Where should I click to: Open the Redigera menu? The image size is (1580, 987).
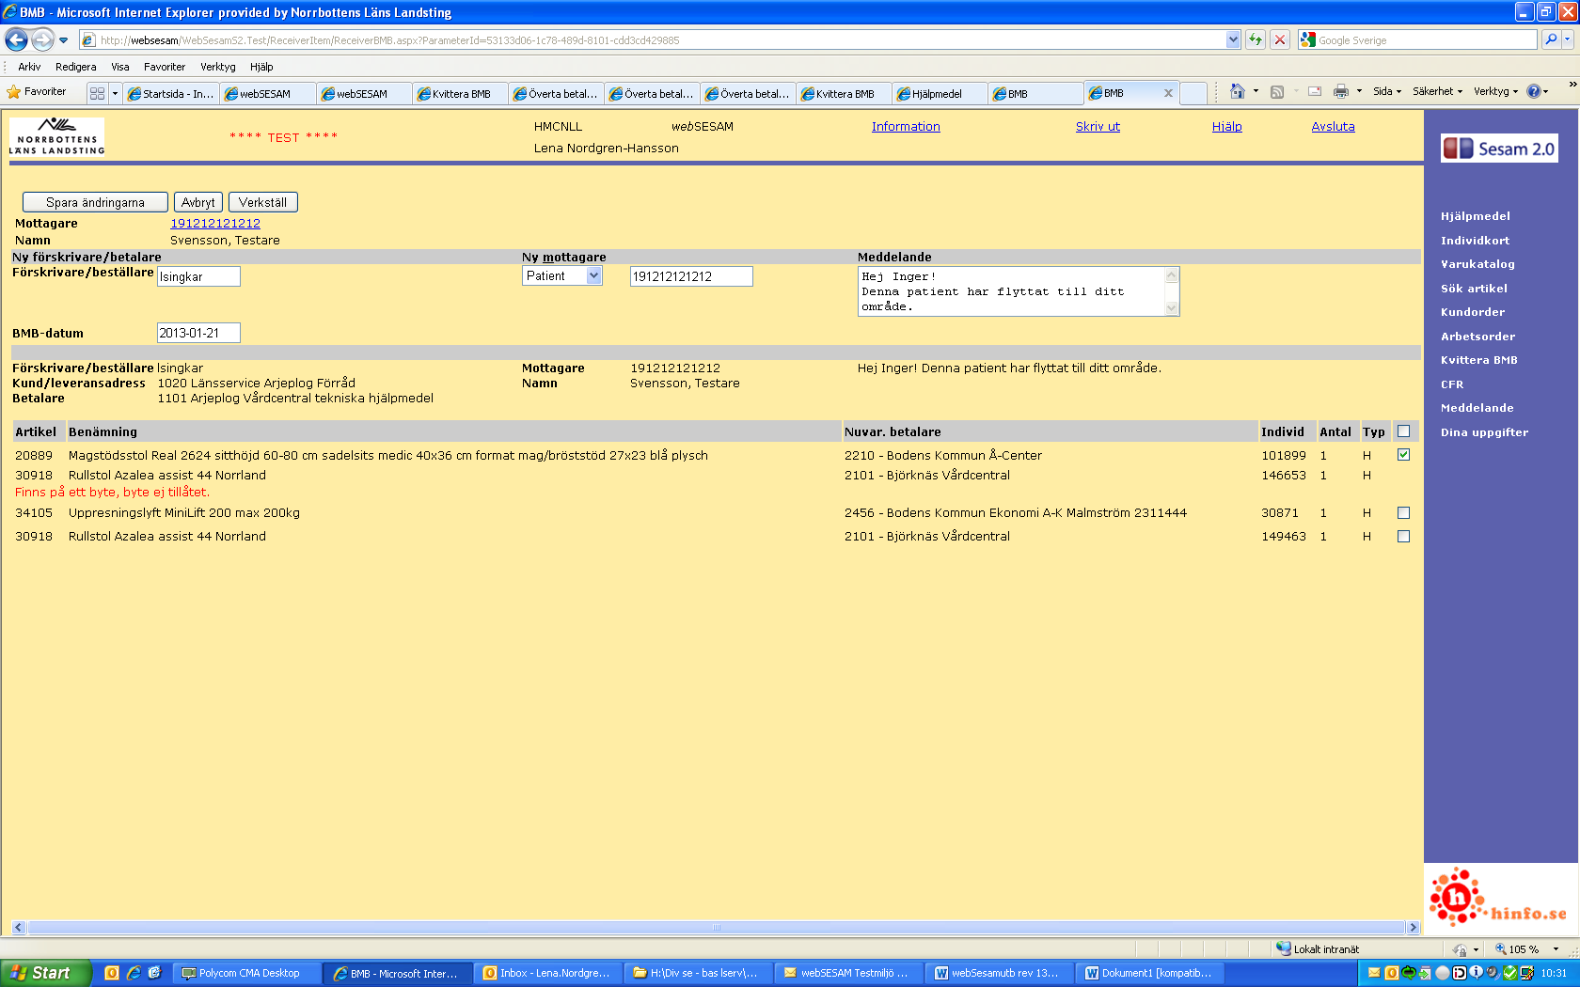click(75, 67)
